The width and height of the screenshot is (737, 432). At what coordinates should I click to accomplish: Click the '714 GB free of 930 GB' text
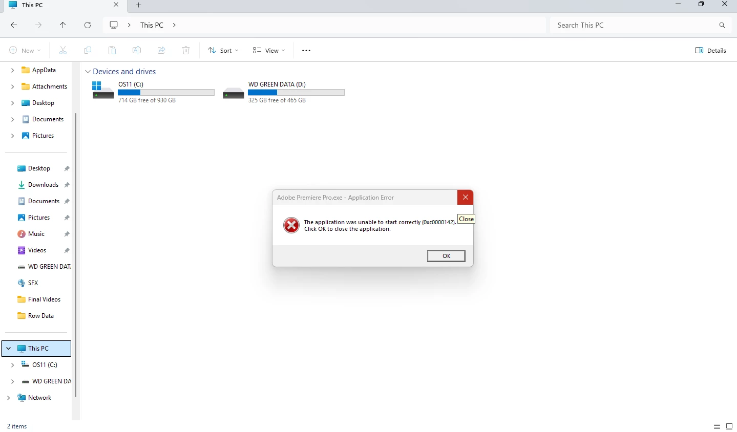[x=147, y=100]
